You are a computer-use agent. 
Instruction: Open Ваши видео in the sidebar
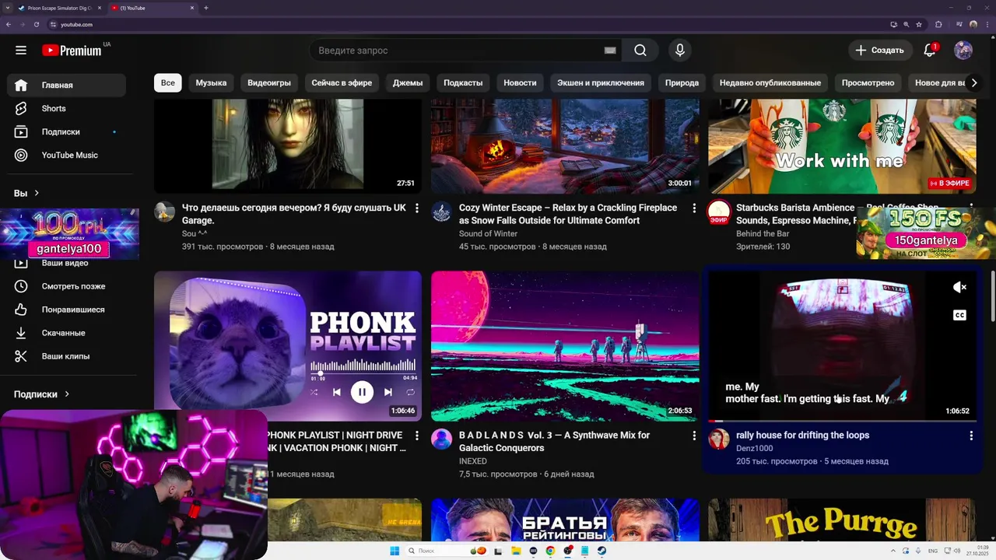66,264
